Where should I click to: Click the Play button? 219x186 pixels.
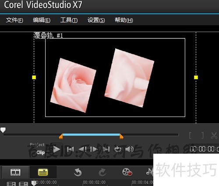[x=57, y=149]
